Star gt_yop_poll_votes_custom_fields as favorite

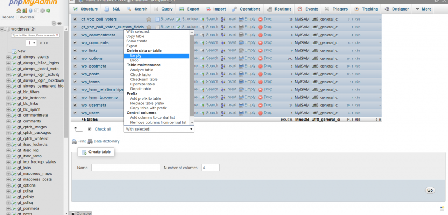[148, 27]
